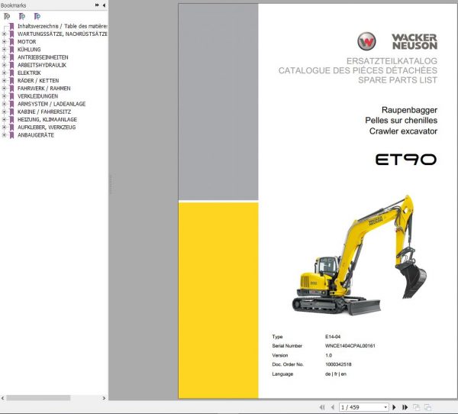Expand the VERKLEIDUNGEN bookmark node
This screenshot has width=458, height=414.
[4, 96]
